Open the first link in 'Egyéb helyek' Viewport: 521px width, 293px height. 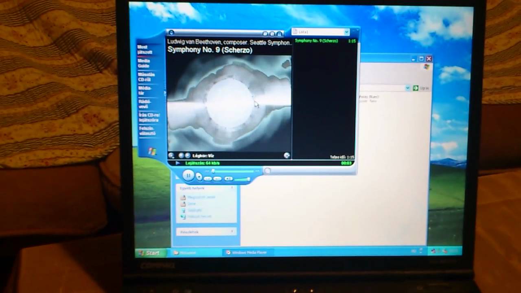click(x=201, y=197)
